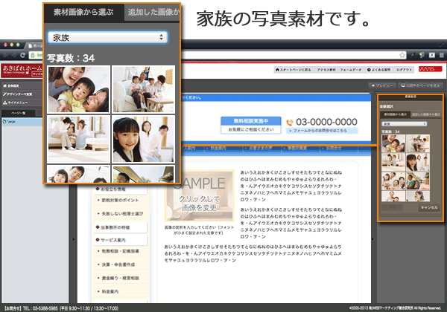Choose the smiling girl with parents photo

coord(142,138)
